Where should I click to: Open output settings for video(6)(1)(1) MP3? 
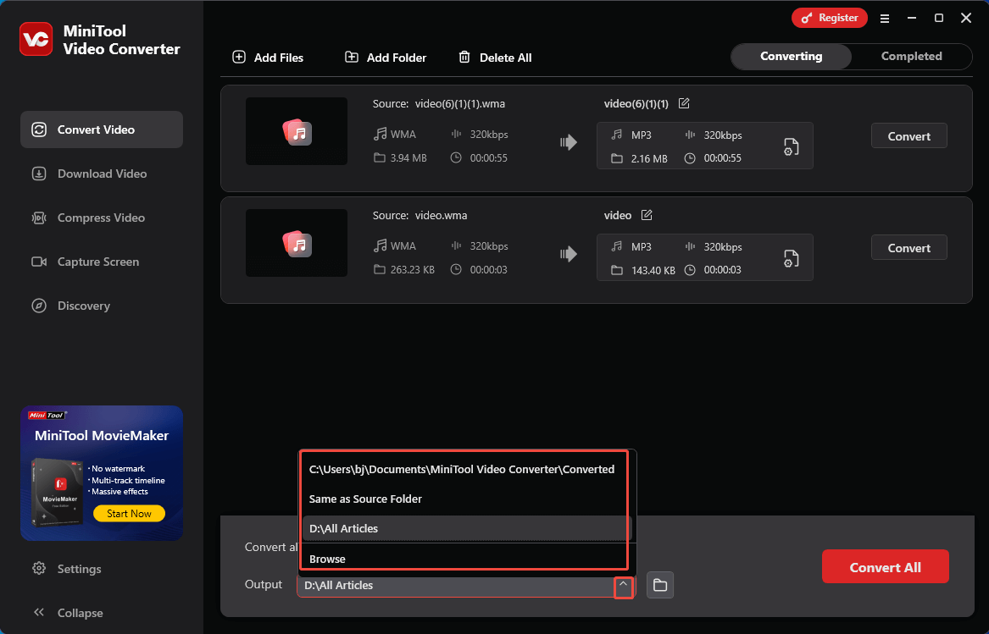coord(791,146)
